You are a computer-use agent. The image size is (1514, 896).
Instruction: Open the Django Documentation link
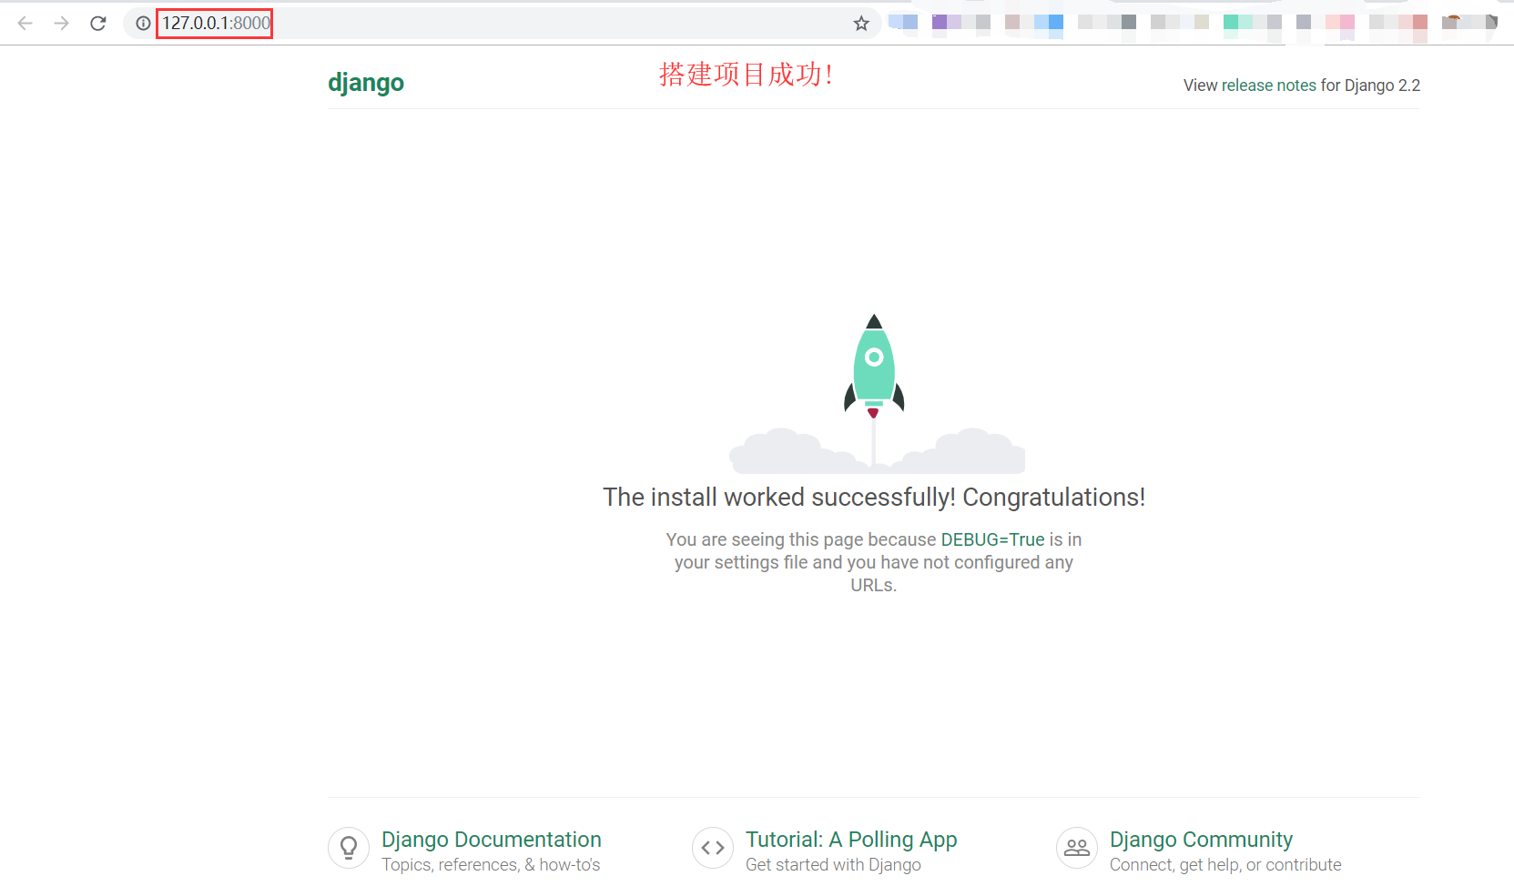click(x=492, y=839)
